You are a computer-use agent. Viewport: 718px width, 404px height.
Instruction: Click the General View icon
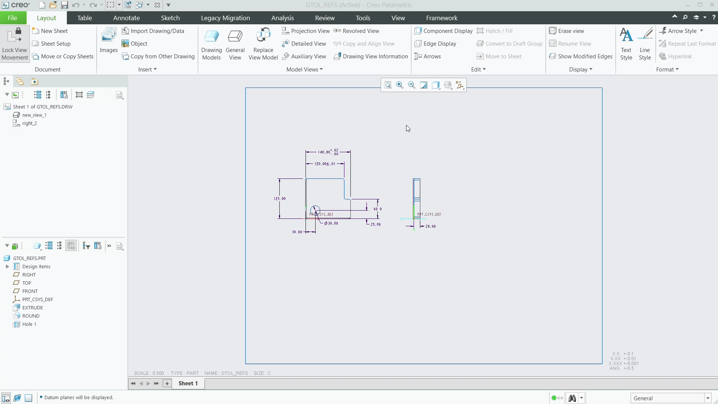point(235,45)
